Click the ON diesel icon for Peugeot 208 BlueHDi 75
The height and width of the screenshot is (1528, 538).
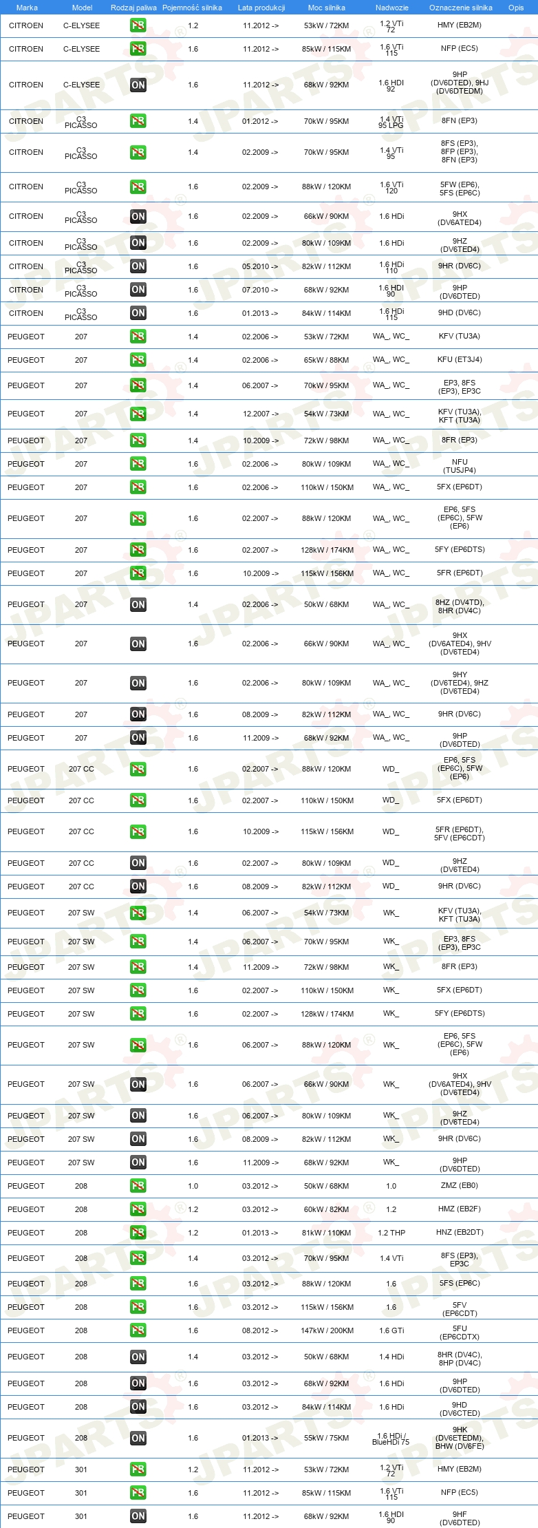138,1438
